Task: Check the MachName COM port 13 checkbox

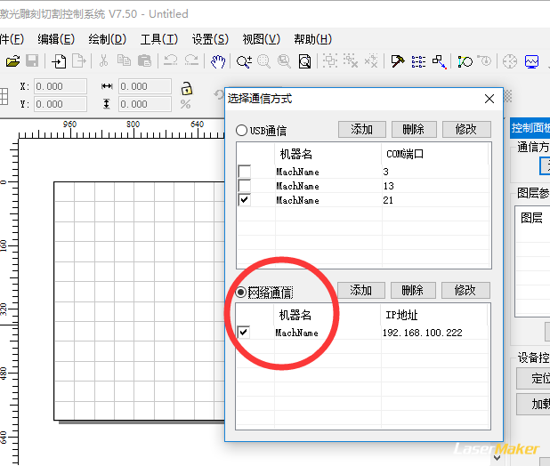Action: (244, 186)
